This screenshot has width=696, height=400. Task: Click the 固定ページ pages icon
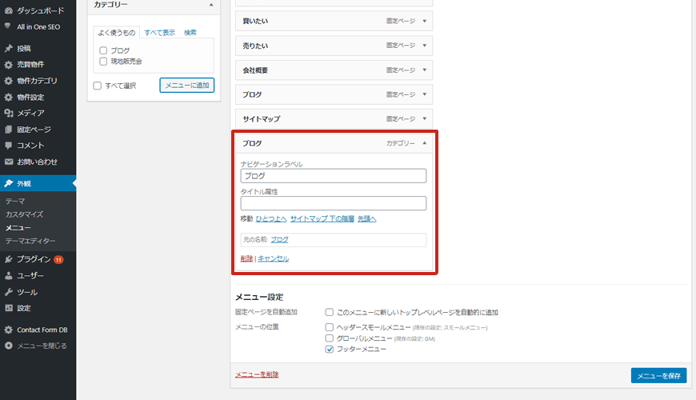[8, 130]
